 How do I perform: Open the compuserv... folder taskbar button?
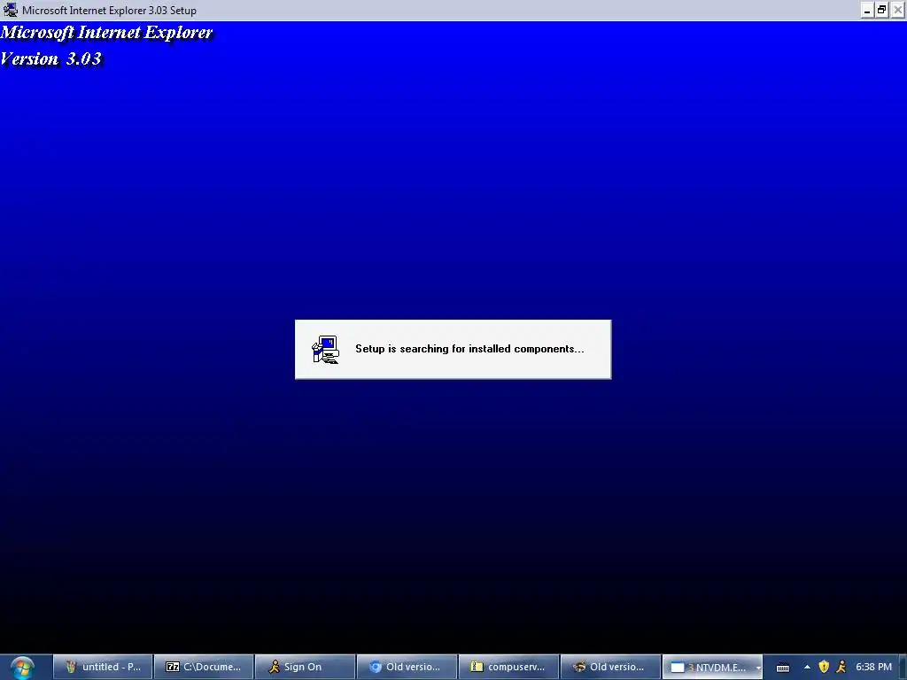[x=509, y=667]
